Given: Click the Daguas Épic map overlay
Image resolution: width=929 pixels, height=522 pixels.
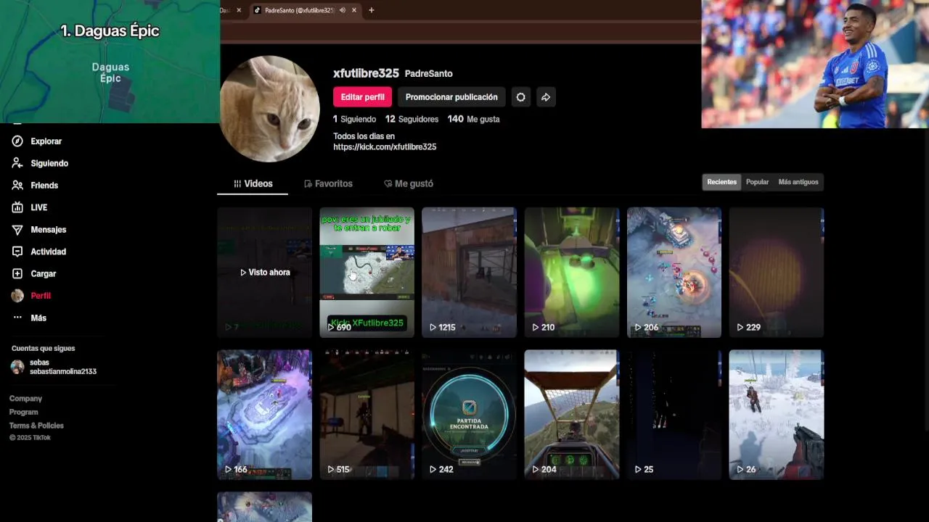Looking at the screenshot, I should pyautogui.click(x=110, y=62).
